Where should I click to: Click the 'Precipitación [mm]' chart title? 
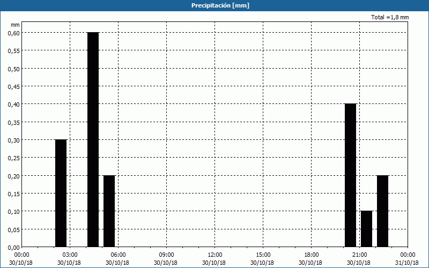click(x=220, y=5)
